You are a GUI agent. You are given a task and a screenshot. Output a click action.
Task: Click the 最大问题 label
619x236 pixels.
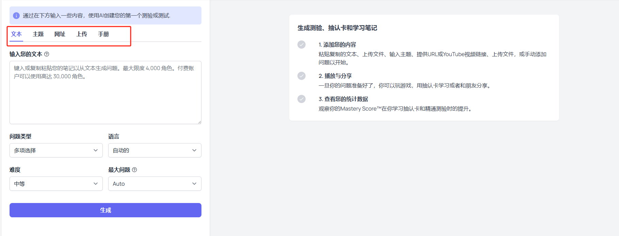pyautogui.click(x=119, y=170)
